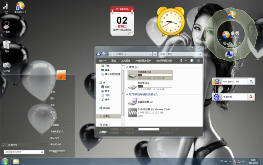Click the network tray icon
The width and height of the screenshot is (263, 165).
(239, 161)
